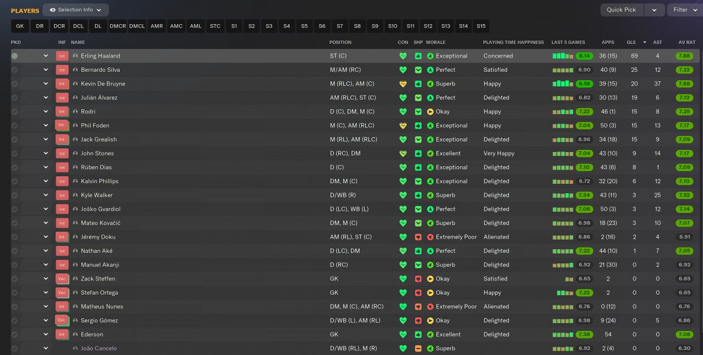Viewport: 703px width, 355px height.
Task: Click Erling Haaland's green sharpness icon
Action: pos(418,56)
